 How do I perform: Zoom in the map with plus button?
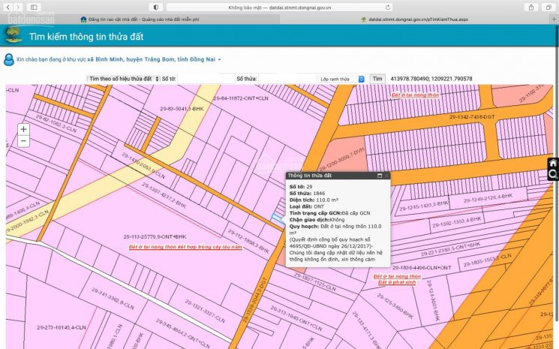coord(23,129)
